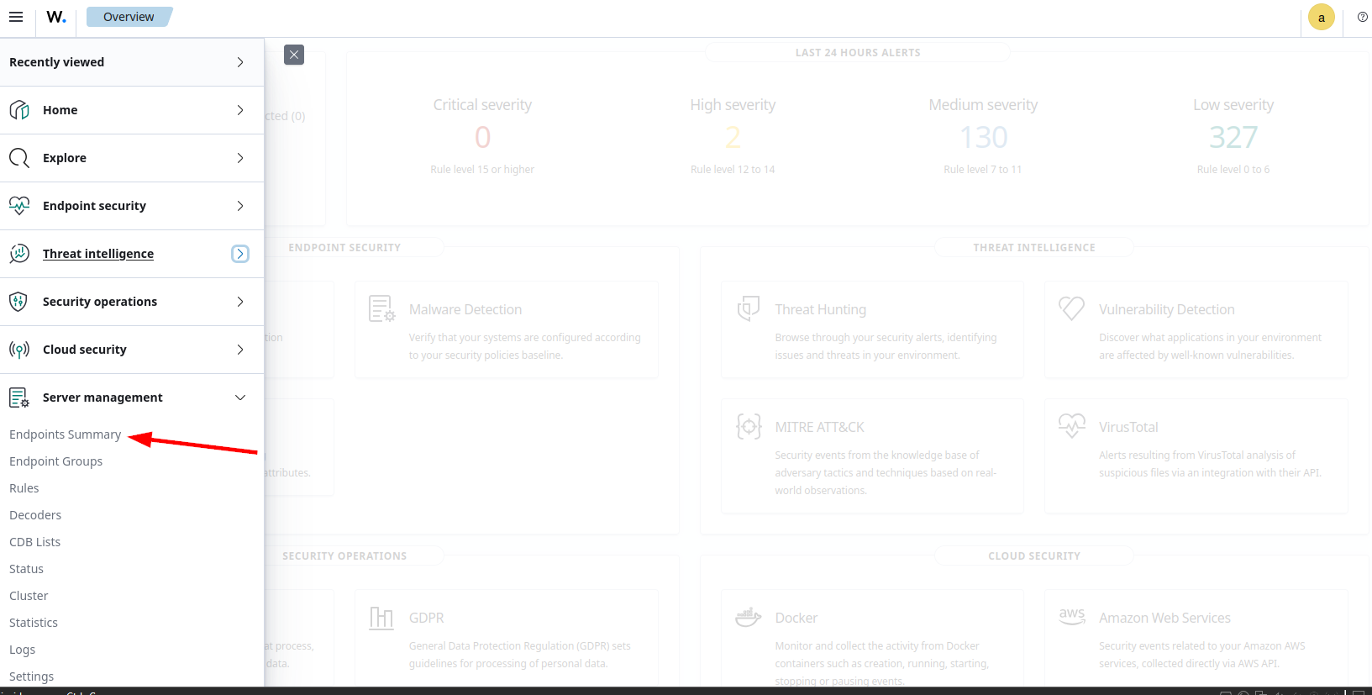Click the Overview breadcrumb tab
The width and height of the screenshot is (1372, 695).
click(129, 17)
